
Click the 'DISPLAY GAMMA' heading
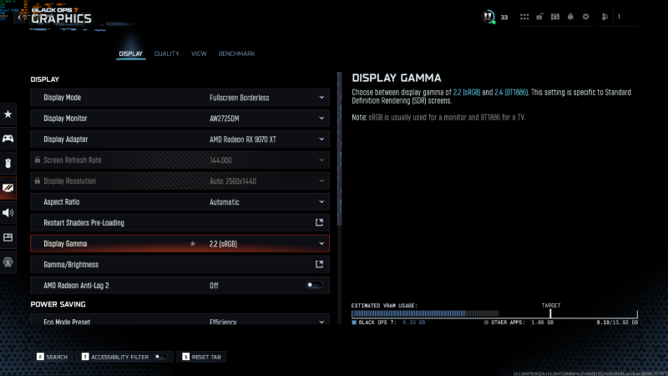click(x=397, y=78)
